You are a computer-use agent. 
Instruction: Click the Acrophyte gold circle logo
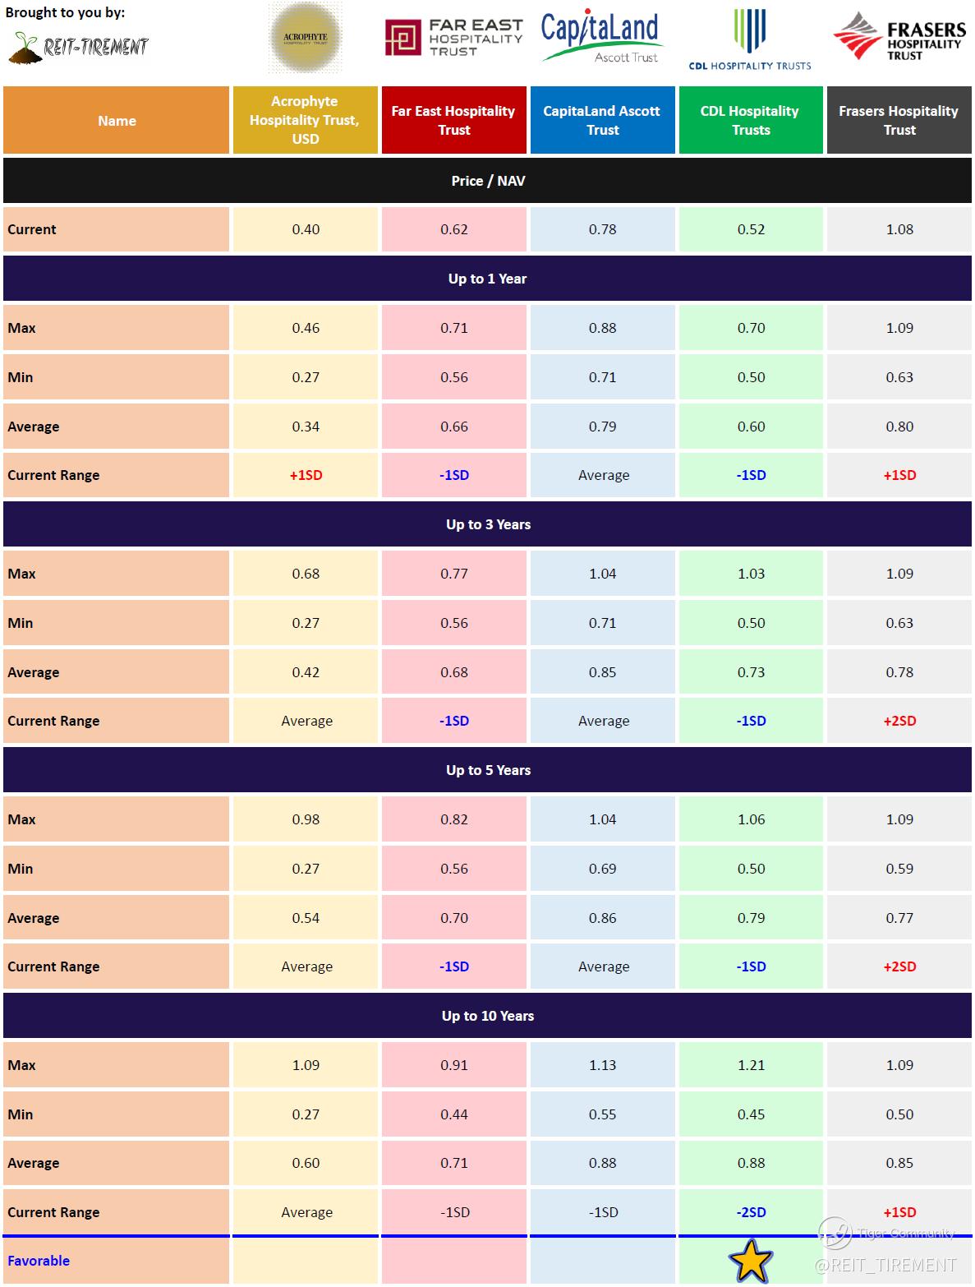[306, 38]
